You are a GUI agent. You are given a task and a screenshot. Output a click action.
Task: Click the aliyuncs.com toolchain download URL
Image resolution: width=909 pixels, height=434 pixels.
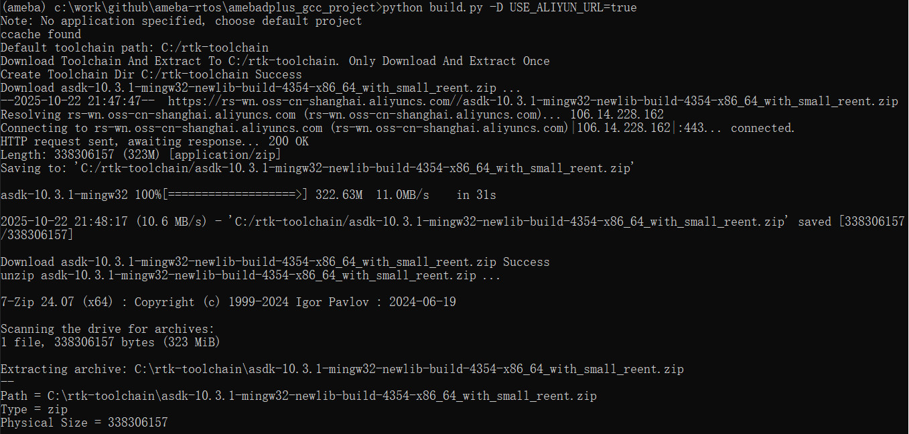(533, 101)
